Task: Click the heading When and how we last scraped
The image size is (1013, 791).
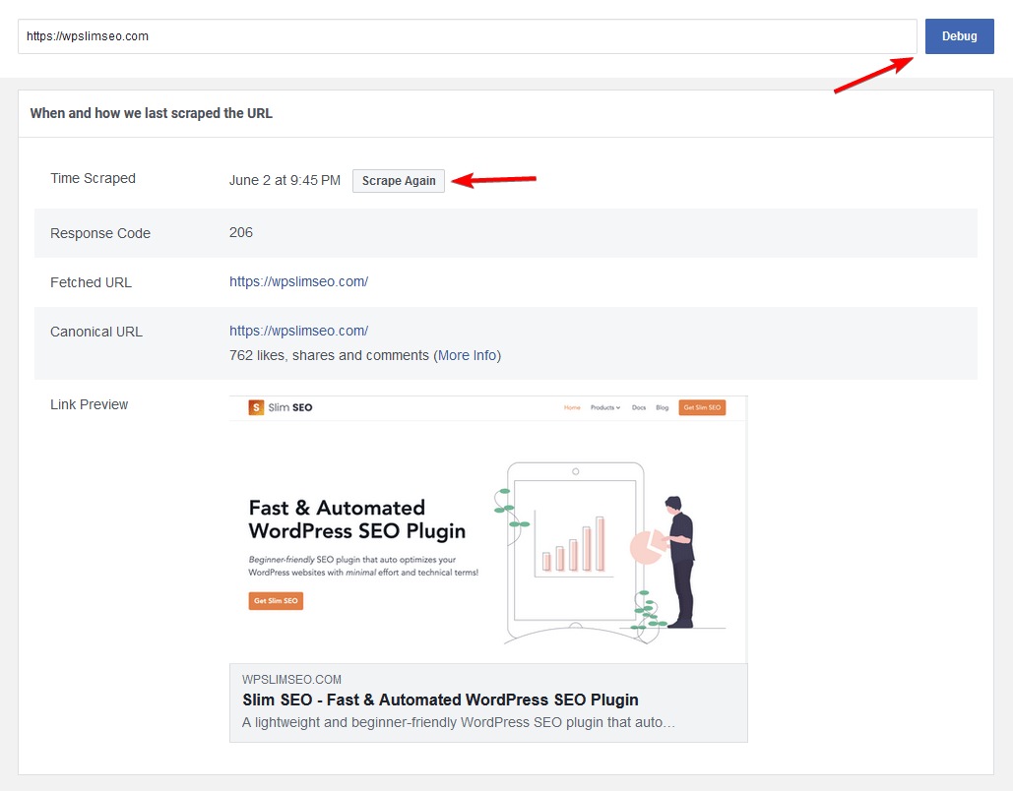Action: pos(152,113)
